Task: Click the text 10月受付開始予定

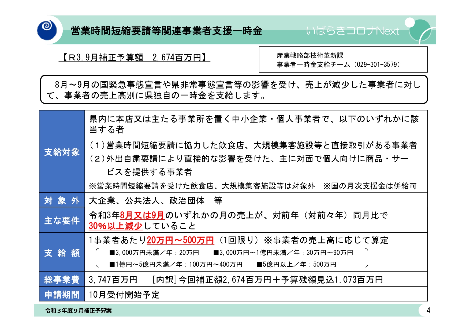Action: tap(124, 295)
